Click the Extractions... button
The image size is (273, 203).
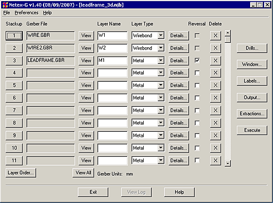click(252, 113)
